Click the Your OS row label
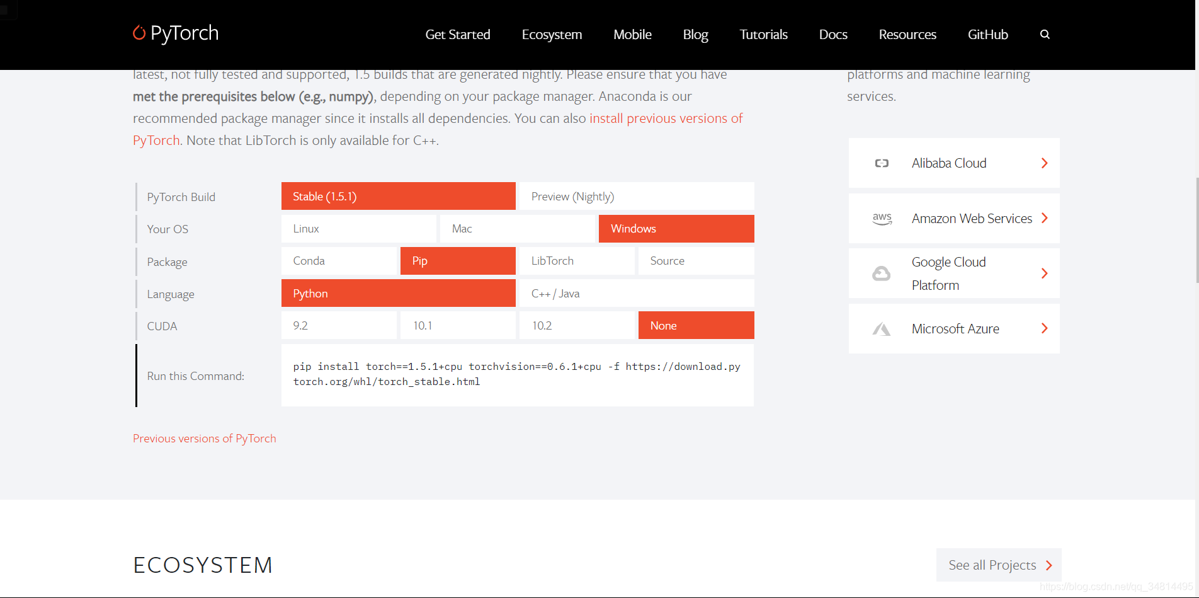Image resolution: width=1199 pixels, height=598 pixels. pyautogui.click(x=168, y=229)
